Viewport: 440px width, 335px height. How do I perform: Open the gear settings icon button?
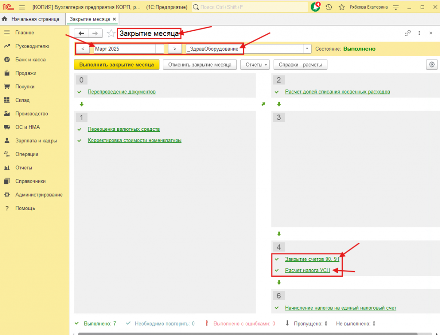(431, 64)
